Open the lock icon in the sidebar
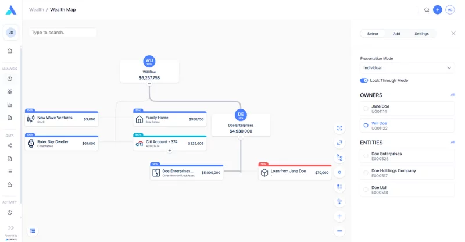465x242 pixels. [10, 184]
